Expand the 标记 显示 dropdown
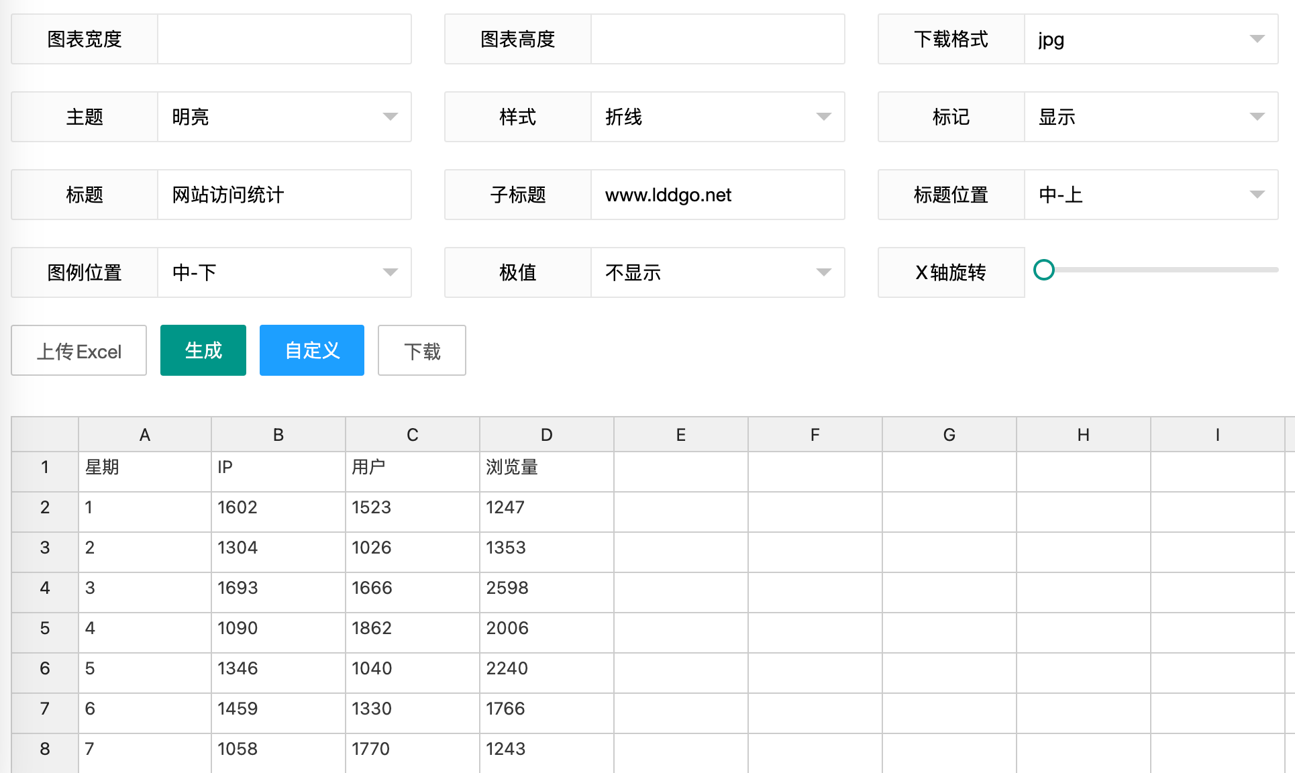Screen dimensions: 1295x773 click(1150, 117)
